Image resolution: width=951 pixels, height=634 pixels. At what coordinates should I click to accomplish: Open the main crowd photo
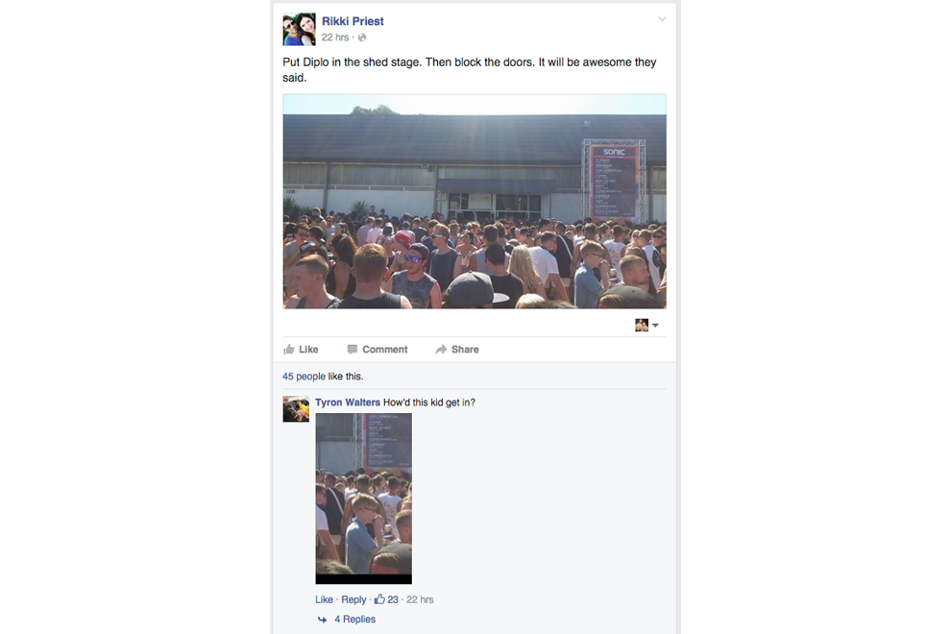click(x=475, y=202)
